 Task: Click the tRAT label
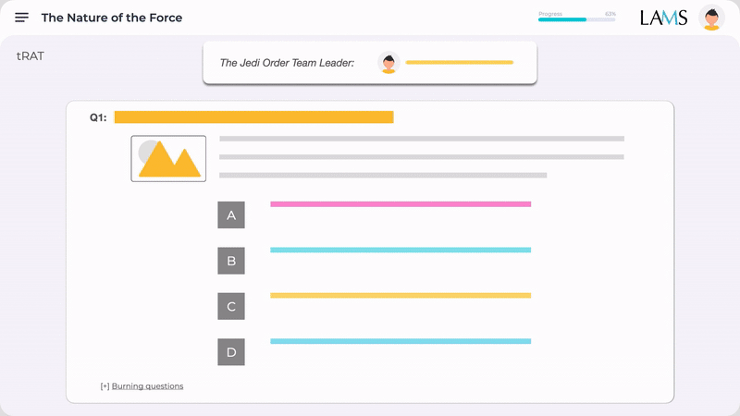(x=31, y=56)
